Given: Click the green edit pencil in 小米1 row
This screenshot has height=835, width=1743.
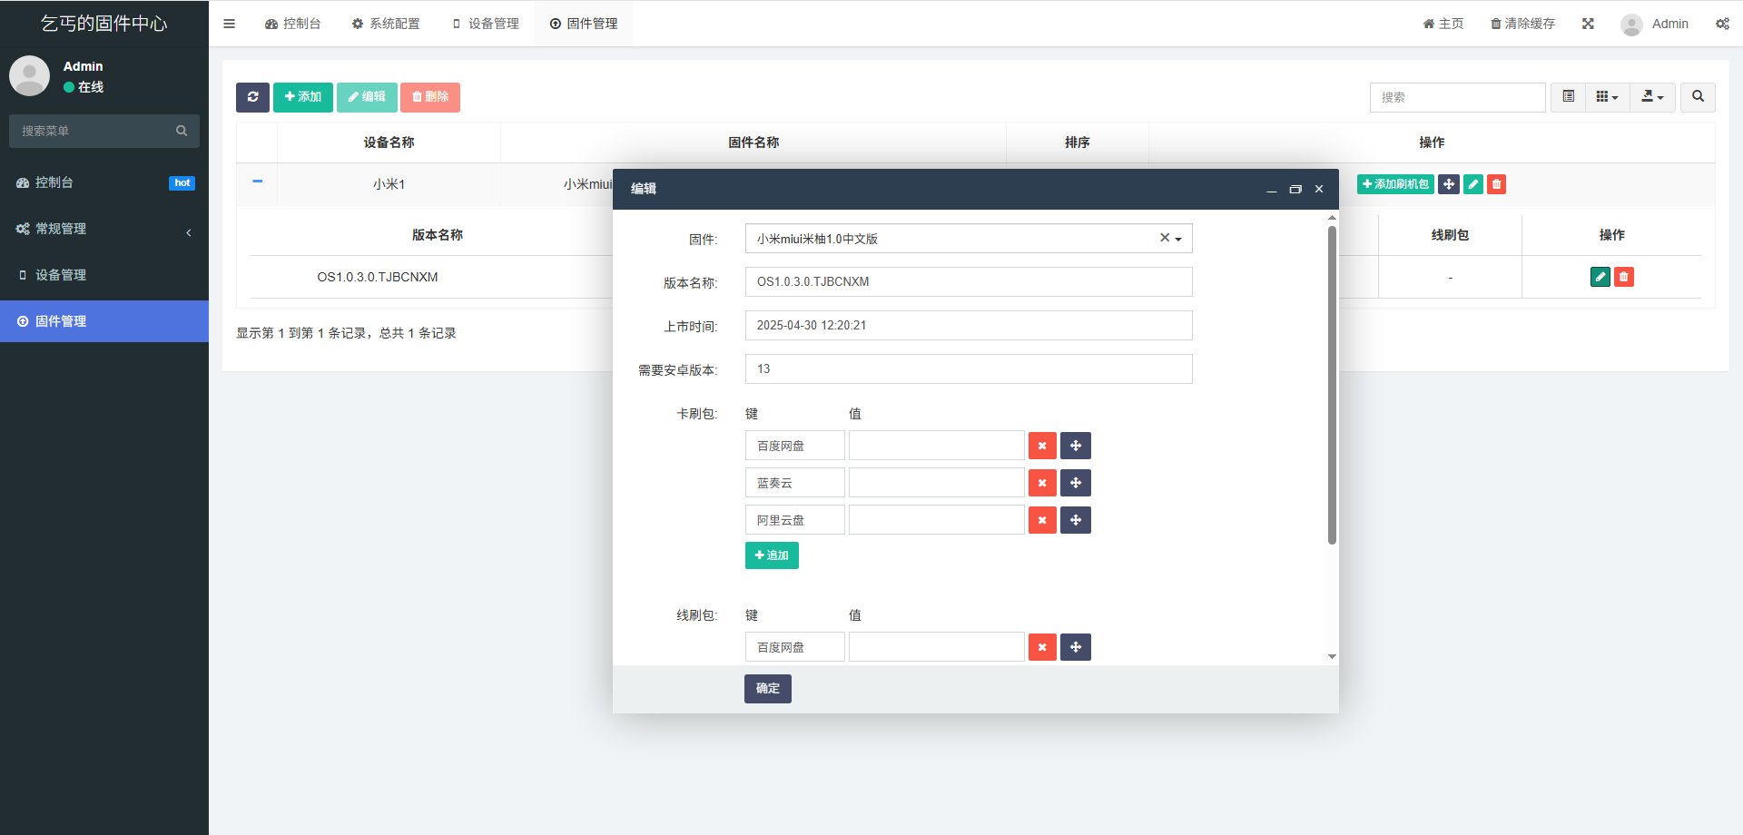Looking at the screenshot, I should pos(1473,184).
